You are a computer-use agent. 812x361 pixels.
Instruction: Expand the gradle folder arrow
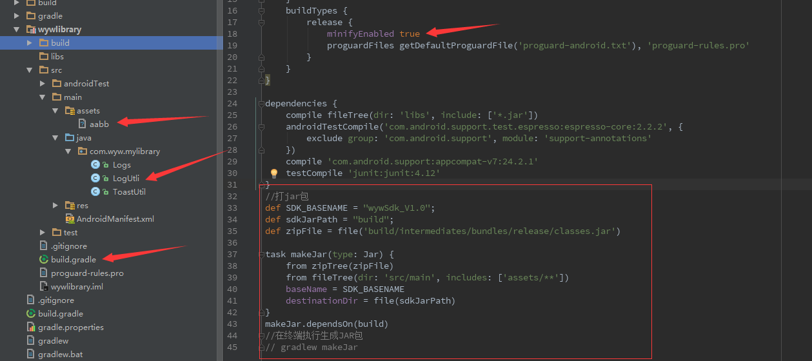pos(17,15)
